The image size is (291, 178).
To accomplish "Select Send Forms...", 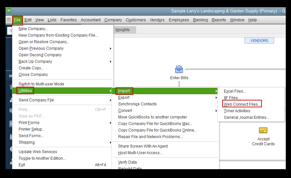I will tap(63, 136).
